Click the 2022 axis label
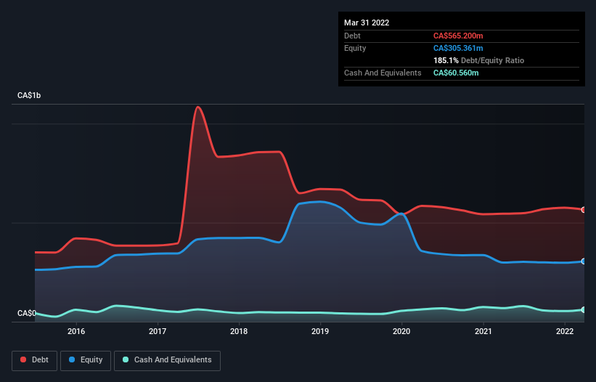This screenshot has width=596, height=382. pos(565,331)
